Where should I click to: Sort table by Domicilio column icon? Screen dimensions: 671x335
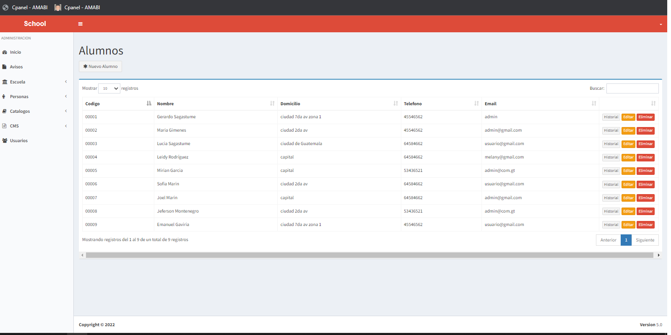[395, 104]
